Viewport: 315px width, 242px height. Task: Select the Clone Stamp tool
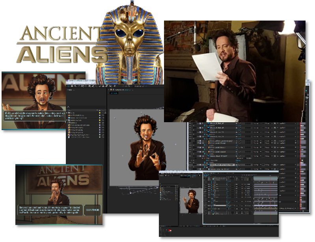coord(103,86)
